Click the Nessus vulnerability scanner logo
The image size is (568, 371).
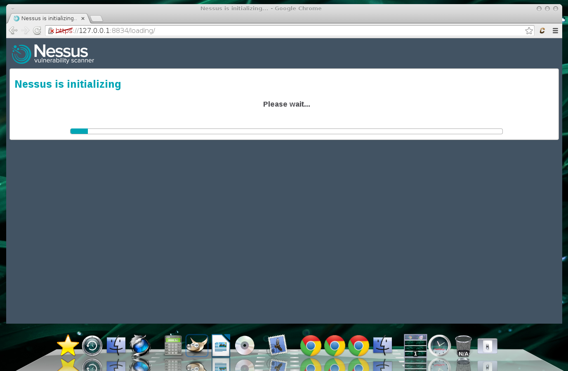(x=53, y=54)
